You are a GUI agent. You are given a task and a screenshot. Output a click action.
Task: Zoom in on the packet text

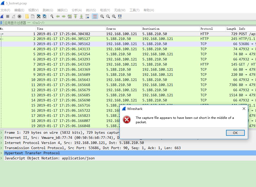coord(102,16)
